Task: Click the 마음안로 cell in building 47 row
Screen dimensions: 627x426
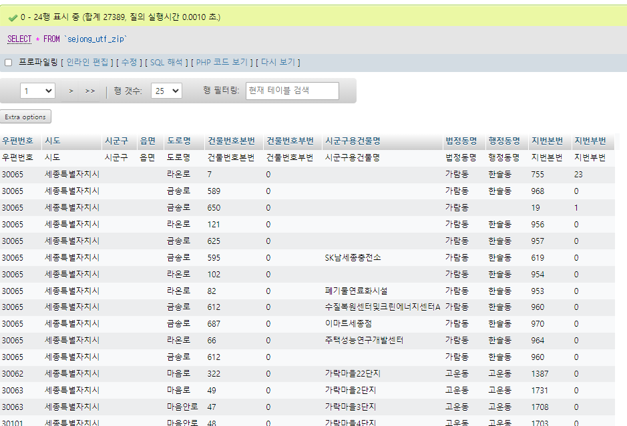Action: point(182,407)
